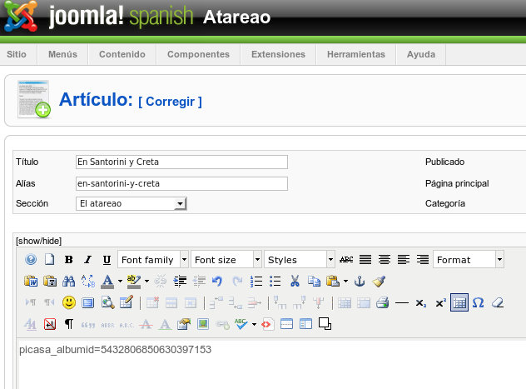
Task: Toggle superscript formatting
Action: tap(440, 302)
